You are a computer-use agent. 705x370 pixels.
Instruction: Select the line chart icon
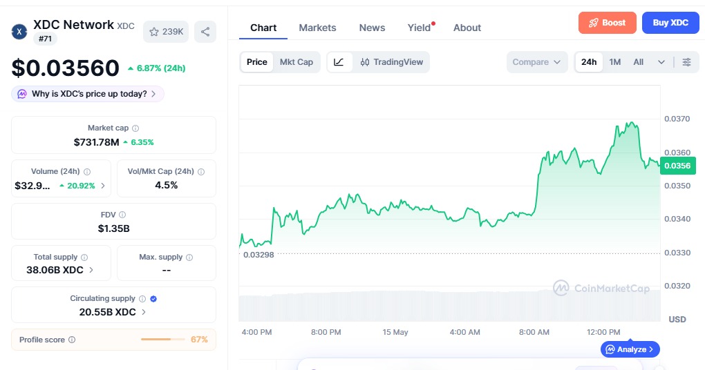point(339,62)
